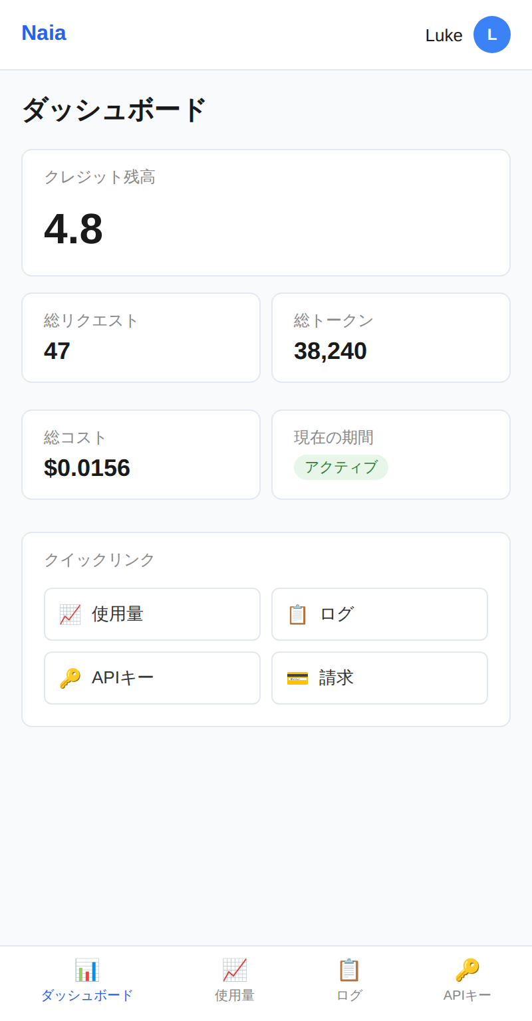The image size is (532, 1021).
Task: Click the 総トークン stat card
Action: pyautogui.click(x=390, y=337)
